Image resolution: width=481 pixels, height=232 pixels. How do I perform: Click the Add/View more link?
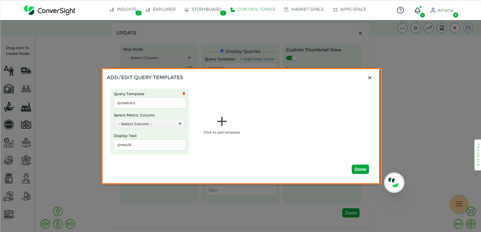click(257, 59)
